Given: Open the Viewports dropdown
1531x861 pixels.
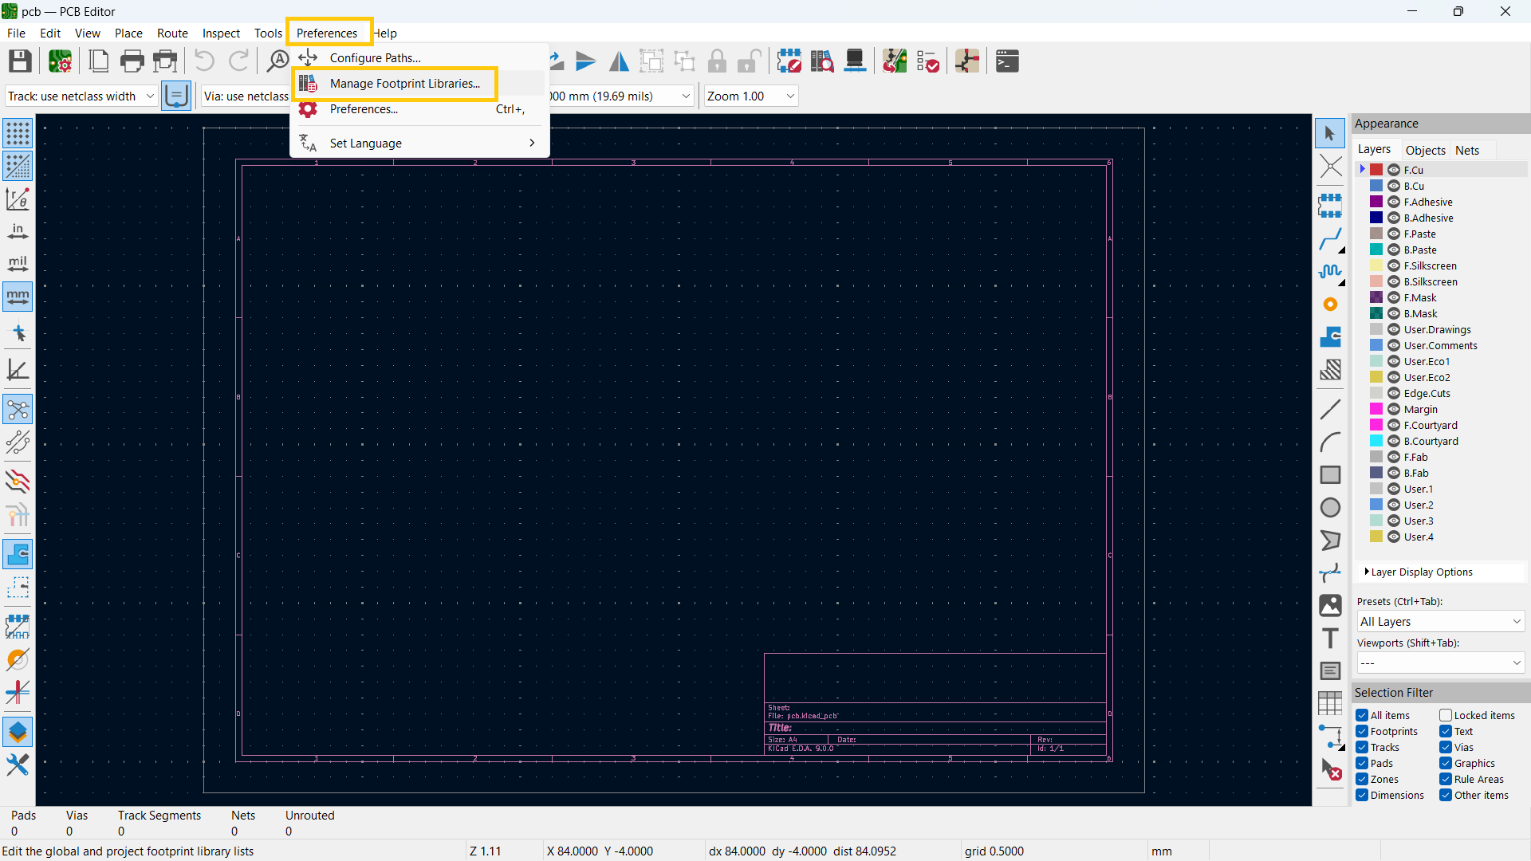Looking at the screenshot, I should [x=1440, y=663].
